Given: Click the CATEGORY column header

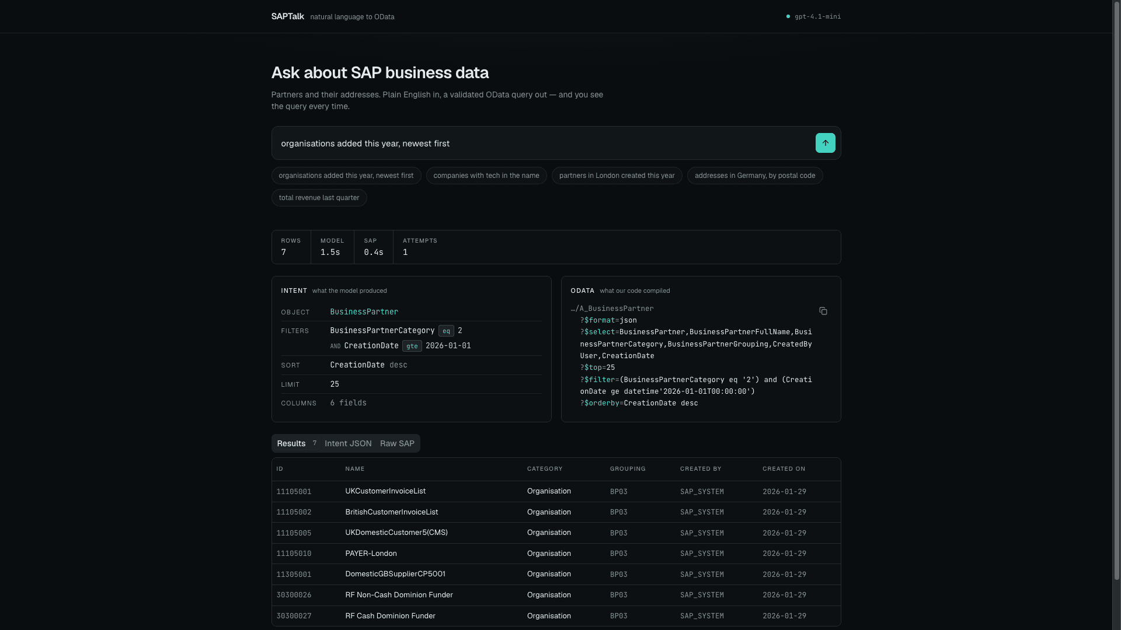Looking at the screenshot, I should click(x=545, y=469).
